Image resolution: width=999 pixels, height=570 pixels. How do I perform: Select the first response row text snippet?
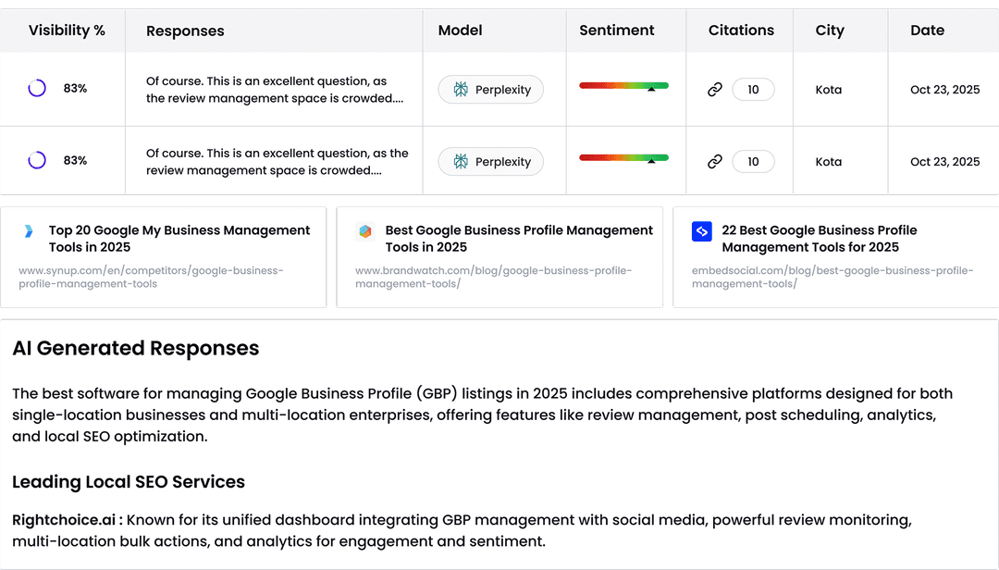click(274, 89)
